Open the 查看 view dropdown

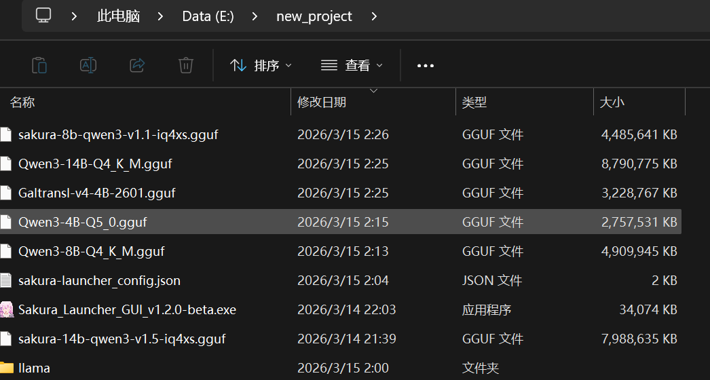click(x=352, y=66)
